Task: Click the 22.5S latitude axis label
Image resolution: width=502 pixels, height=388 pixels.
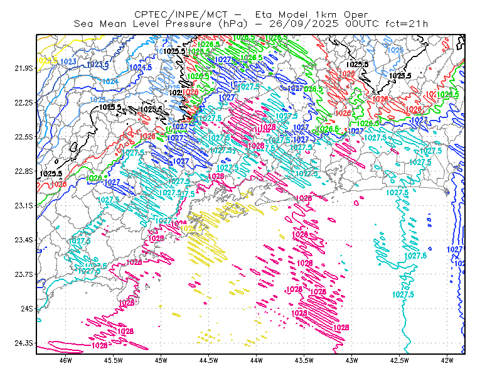Action: point(24,137)
